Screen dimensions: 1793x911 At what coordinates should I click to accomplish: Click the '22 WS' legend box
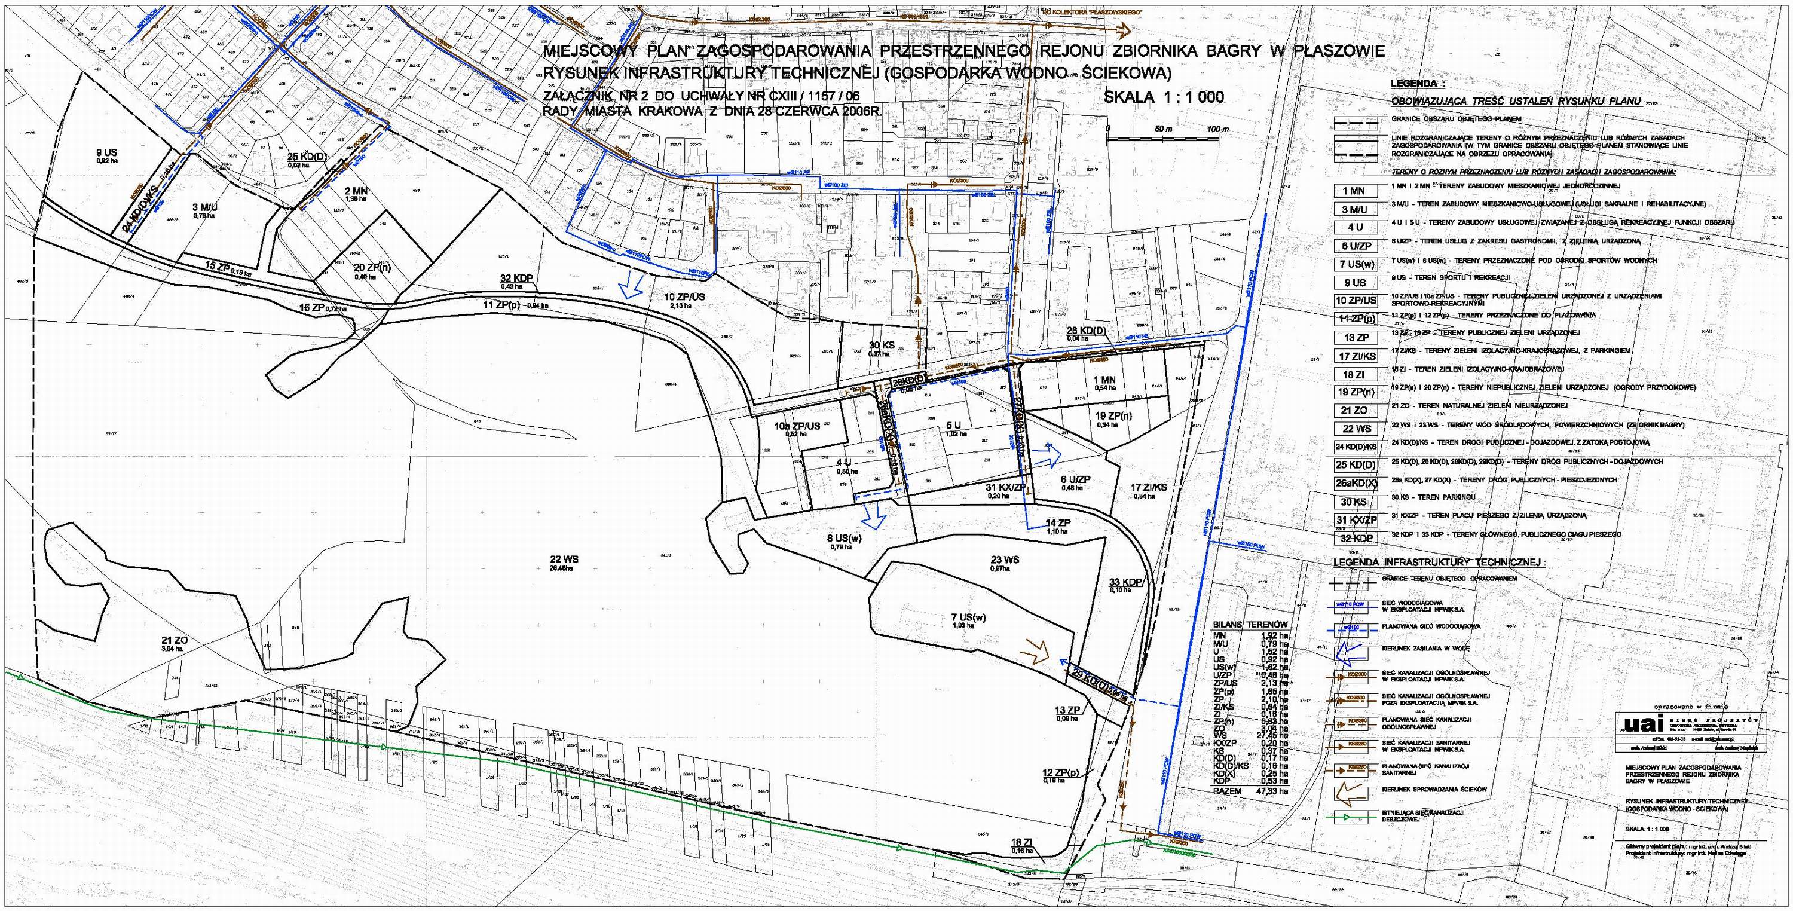(1358, 429)
